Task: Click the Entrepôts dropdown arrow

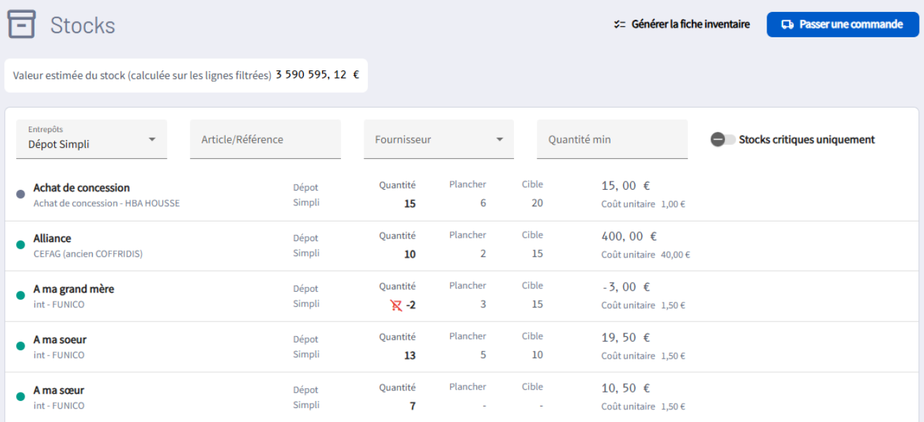Action: tap(152, 139)
